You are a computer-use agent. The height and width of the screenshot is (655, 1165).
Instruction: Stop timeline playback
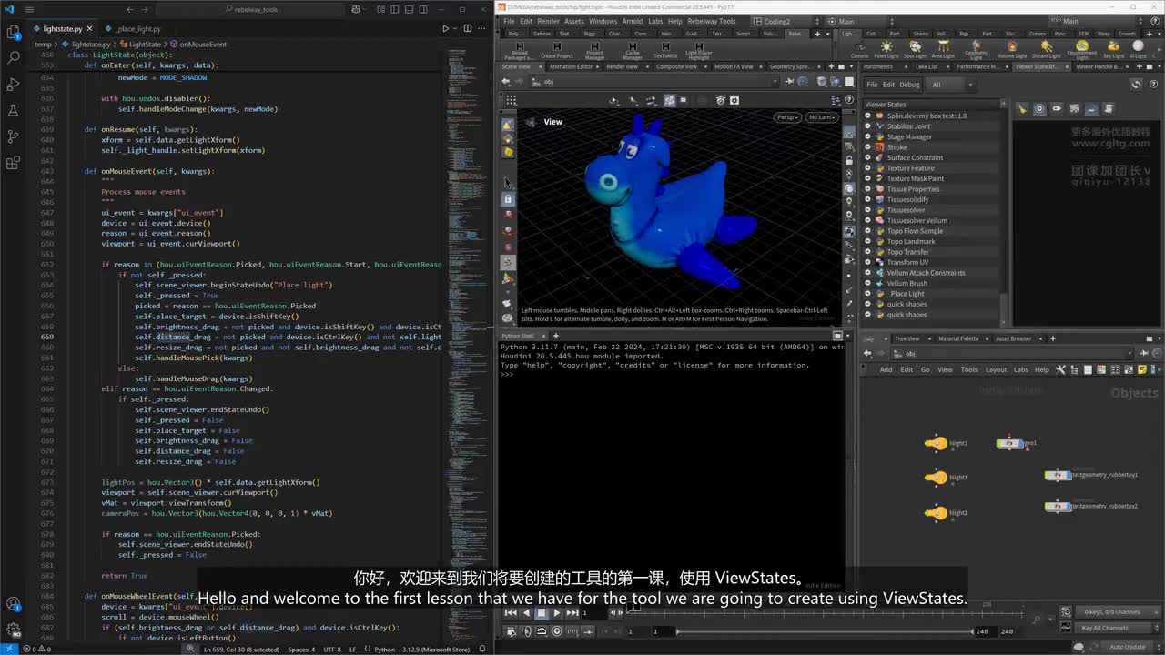(x=542, y=613)
